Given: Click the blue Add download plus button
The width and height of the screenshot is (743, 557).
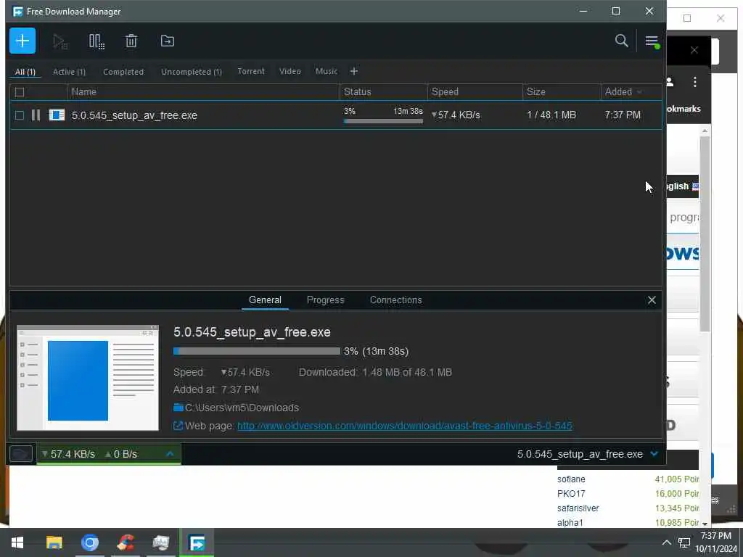Looking at the screenshot, I should (22, 41).
